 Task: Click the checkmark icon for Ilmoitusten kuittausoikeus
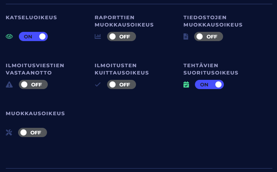(x=98, y=84)
